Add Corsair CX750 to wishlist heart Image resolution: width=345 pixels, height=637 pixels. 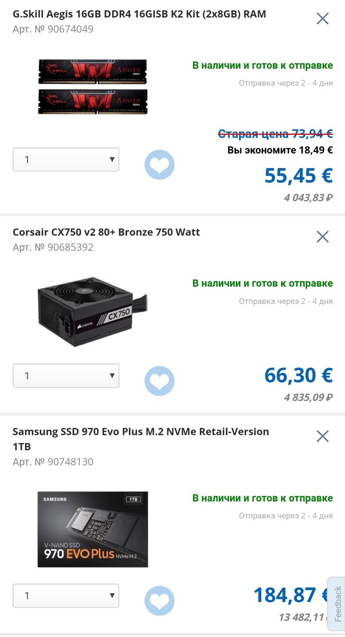[159, 380]
